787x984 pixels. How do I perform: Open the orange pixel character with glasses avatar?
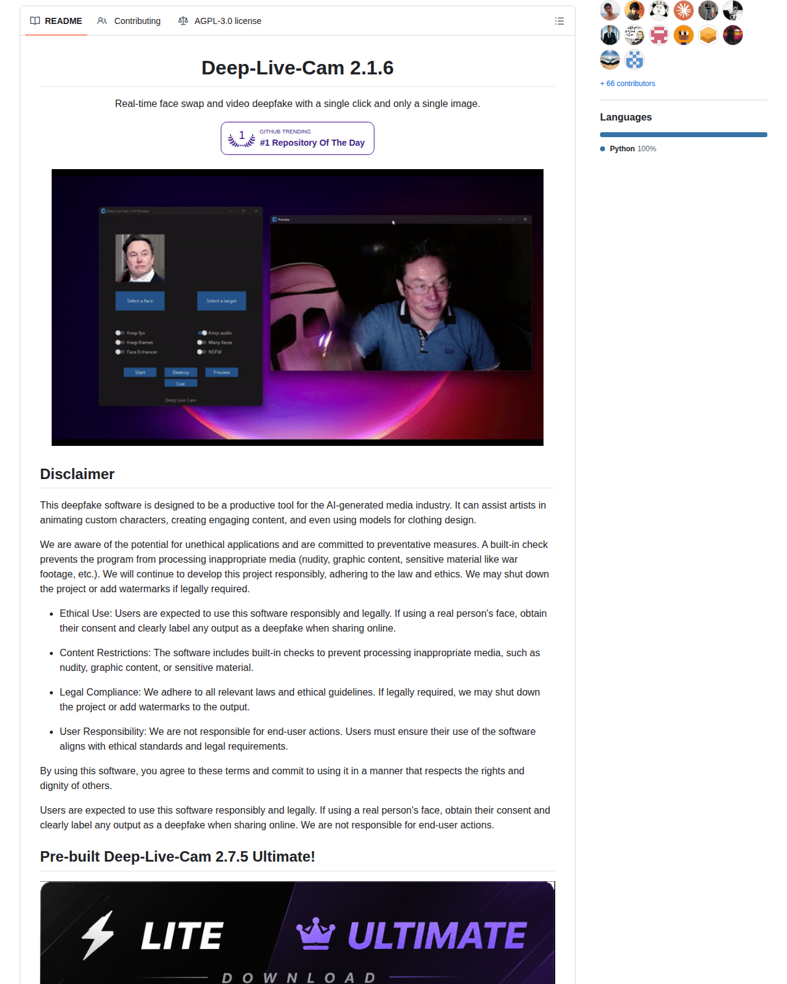(684, 35)
